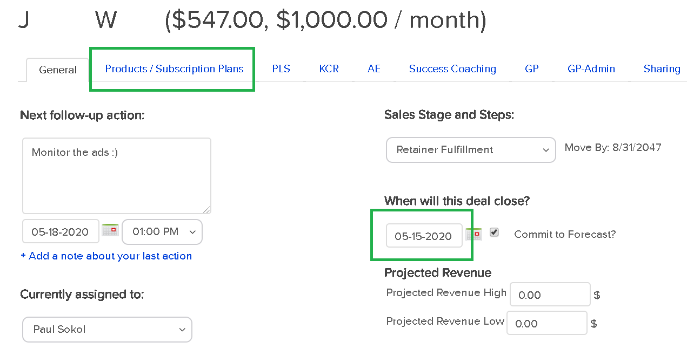Expand the Retainer Fulfillment stage dropdown
The image size is (687, 349).
tap(471, 150)
